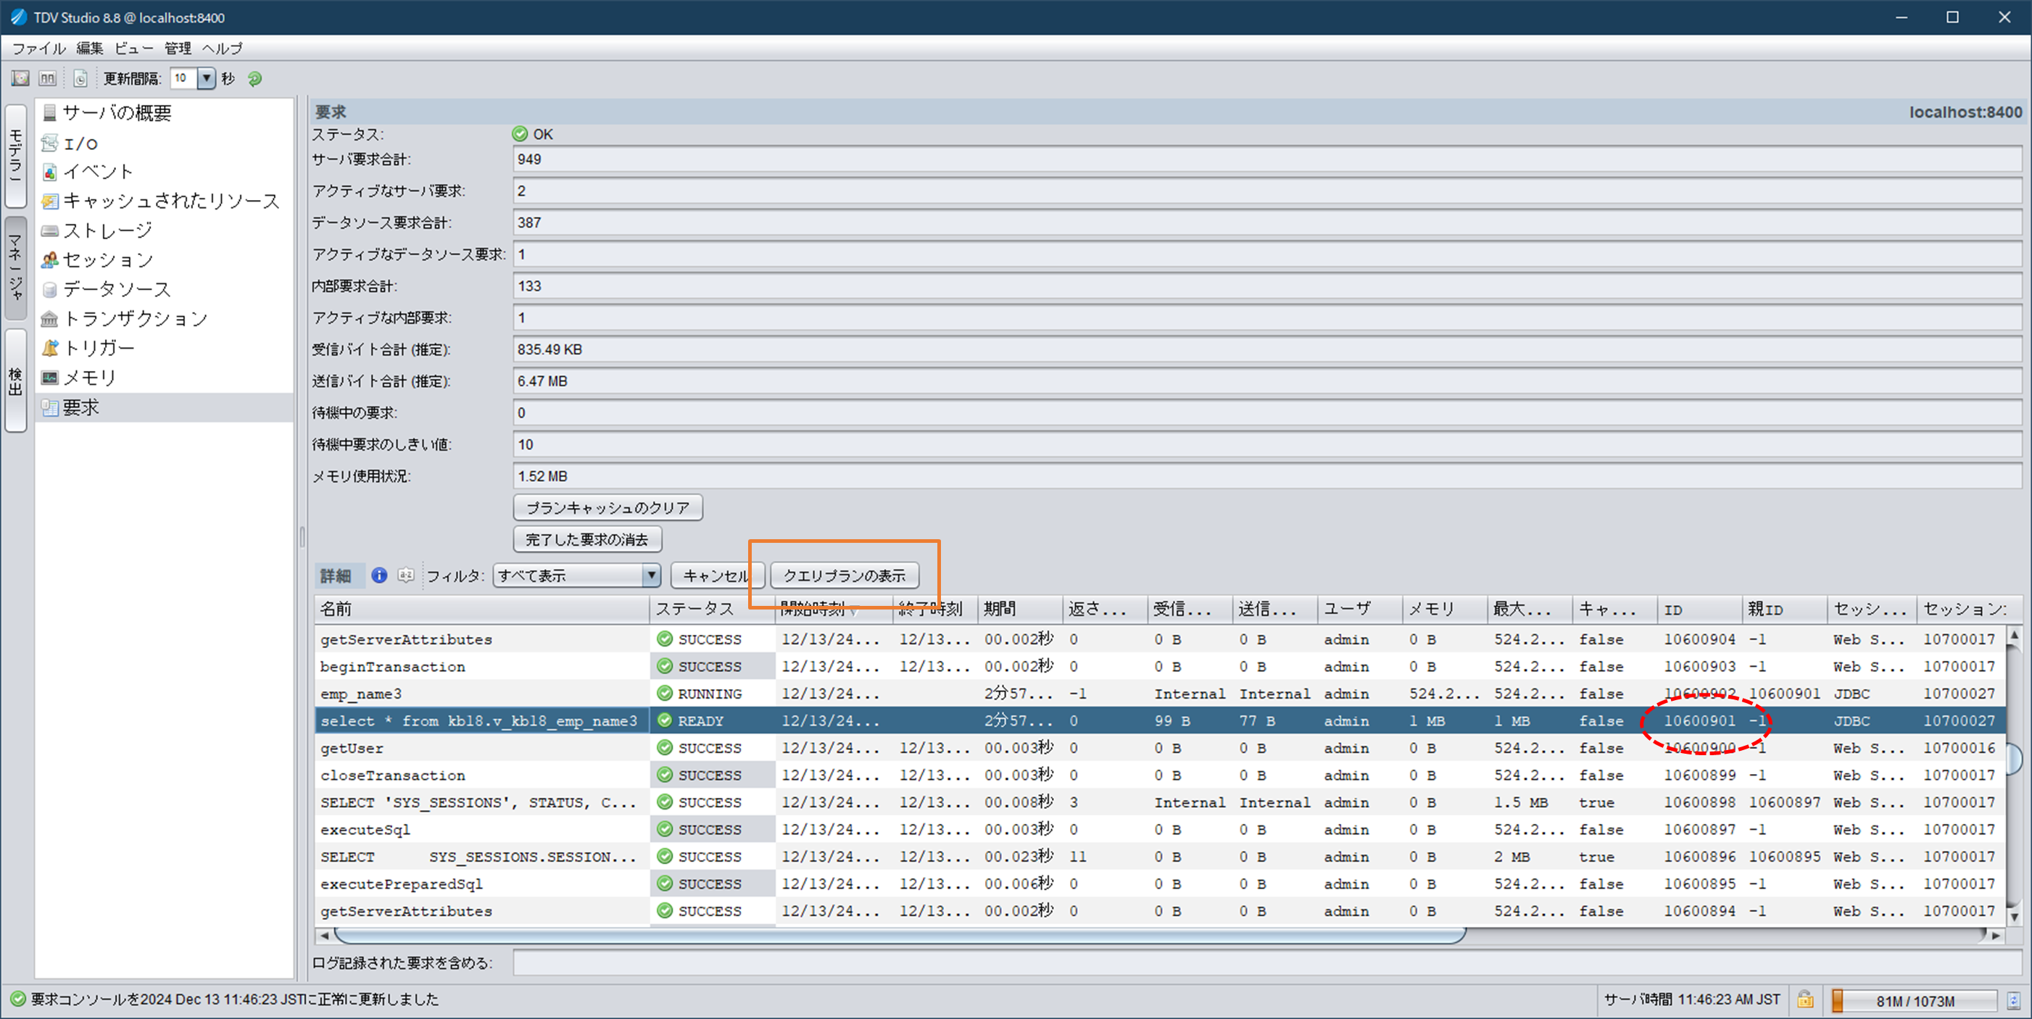This screenshot has width=2032, height=1019.
Task: Select the emp_name3 RUNNING request row
Action: point(1160,694)
